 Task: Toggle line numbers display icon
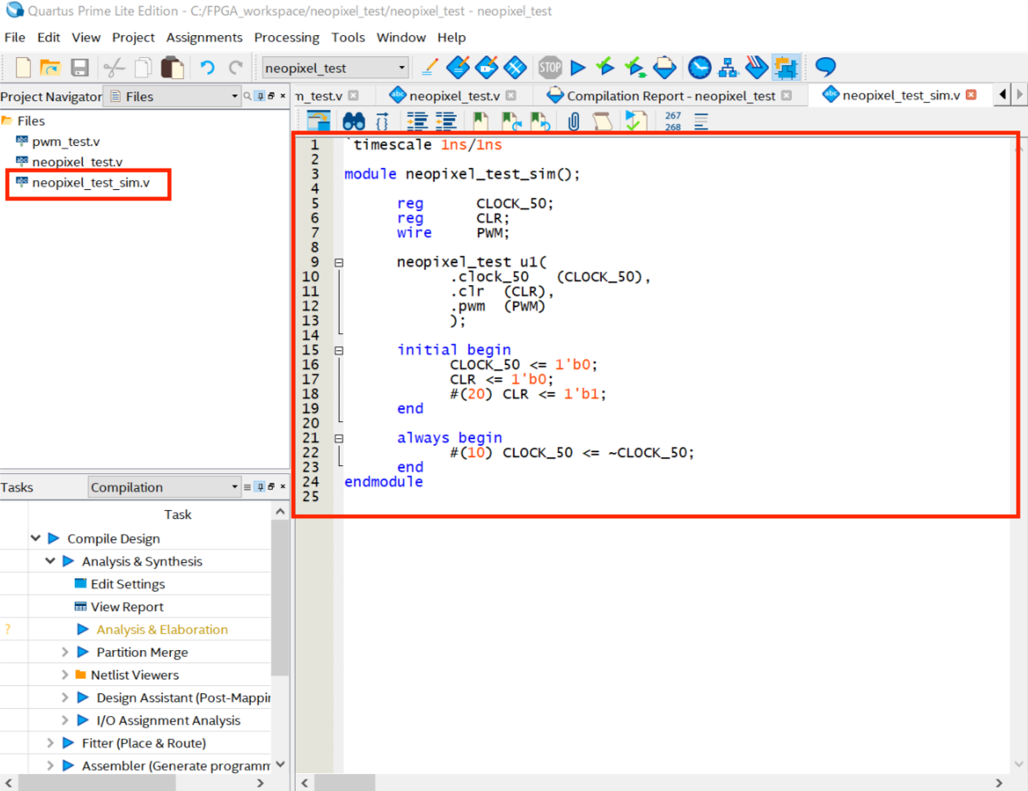pos(673,122)
